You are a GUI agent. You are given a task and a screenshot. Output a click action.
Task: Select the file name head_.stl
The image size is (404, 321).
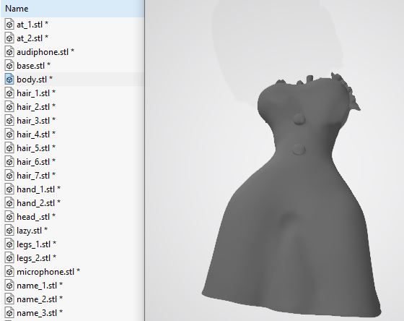(36, 217)
